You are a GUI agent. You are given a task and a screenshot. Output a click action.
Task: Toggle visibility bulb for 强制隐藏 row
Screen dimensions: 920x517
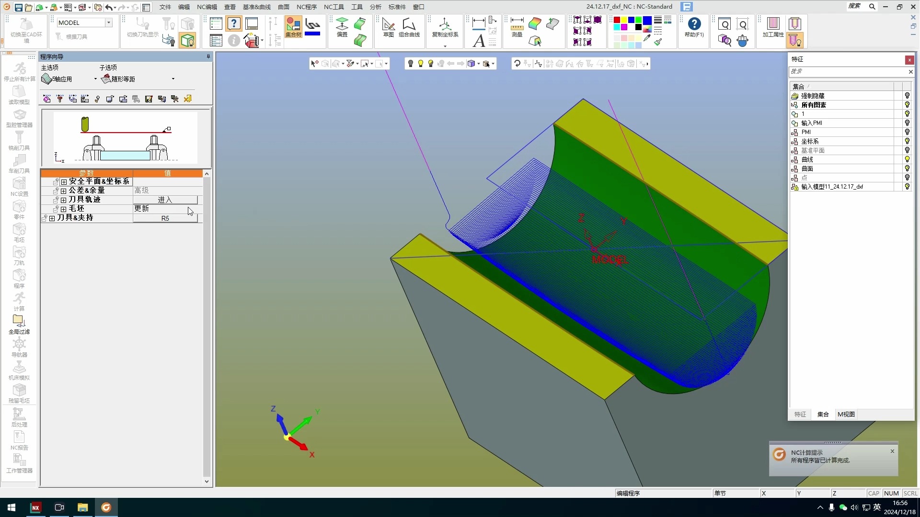[x=907, y=96]
